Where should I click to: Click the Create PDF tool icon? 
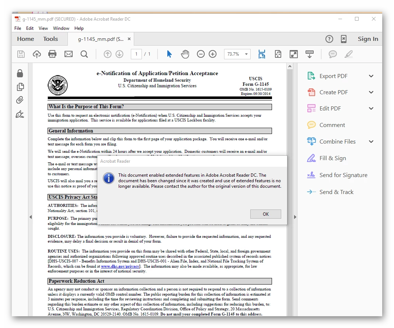[311, 92]
